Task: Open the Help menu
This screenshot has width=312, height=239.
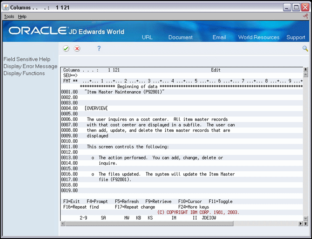Action: click(22, 16)
